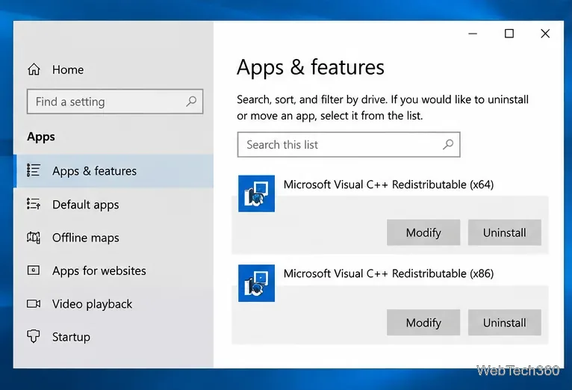Open the Offline maps page
The height and width of the screenshot is (390, 572).
115,238
